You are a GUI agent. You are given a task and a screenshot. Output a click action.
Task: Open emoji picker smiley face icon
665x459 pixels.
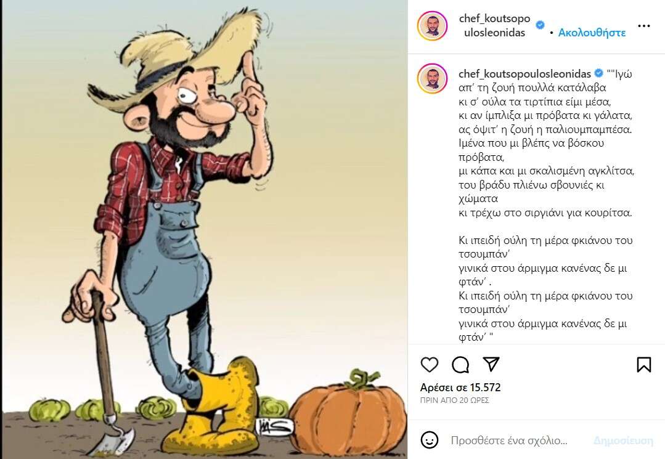pos(429,440)
